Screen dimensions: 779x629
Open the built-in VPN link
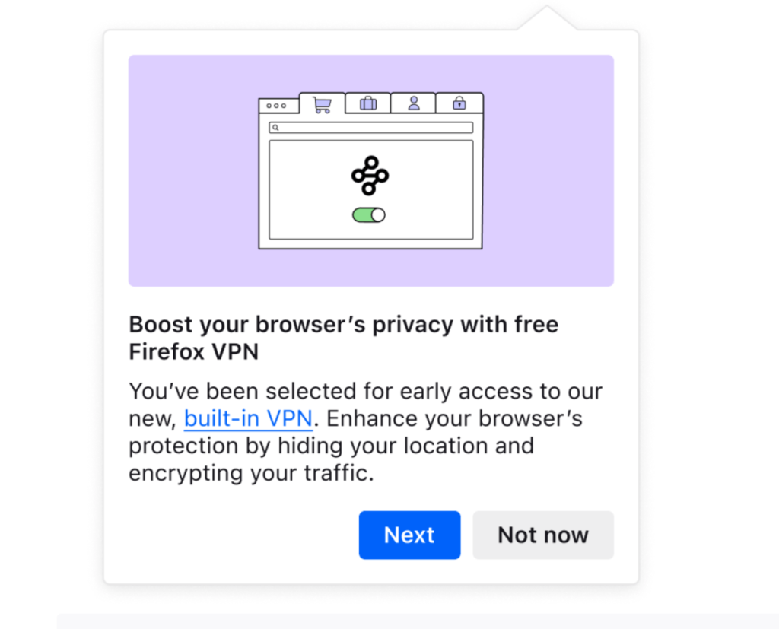coord(247,418)
